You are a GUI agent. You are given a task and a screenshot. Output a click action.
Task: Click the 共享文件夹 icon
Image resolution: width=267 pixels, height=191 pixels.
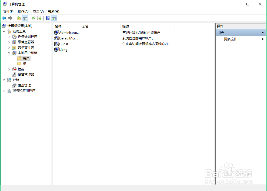[x=14, y=48]
